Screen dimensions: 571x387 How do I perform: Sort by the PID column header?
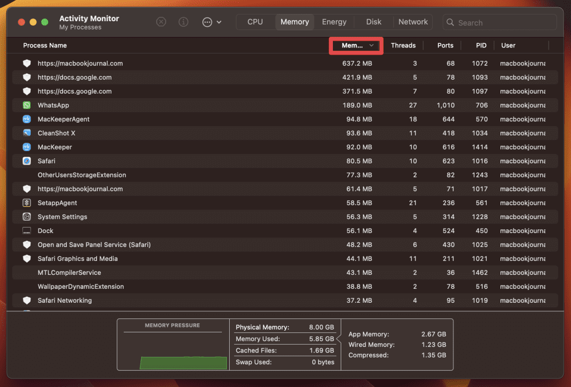[481, 46]
